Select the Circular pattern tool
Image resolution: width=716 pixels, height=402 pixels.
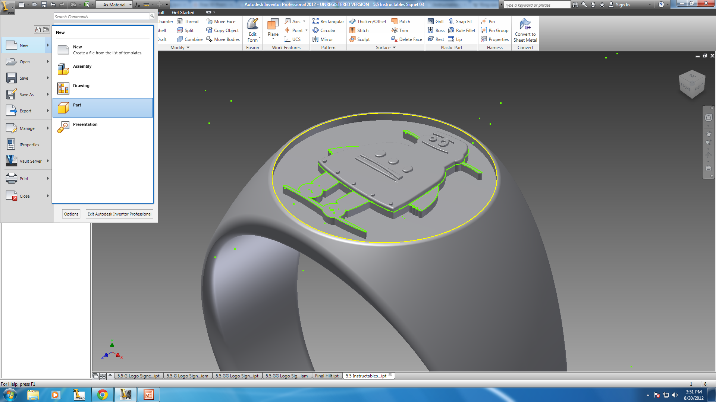tap(324, 31)
